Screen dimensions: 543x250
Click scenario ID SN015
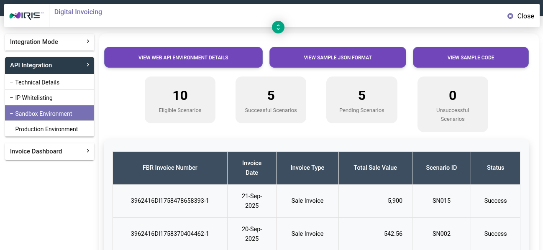click(x=441, y=201)
